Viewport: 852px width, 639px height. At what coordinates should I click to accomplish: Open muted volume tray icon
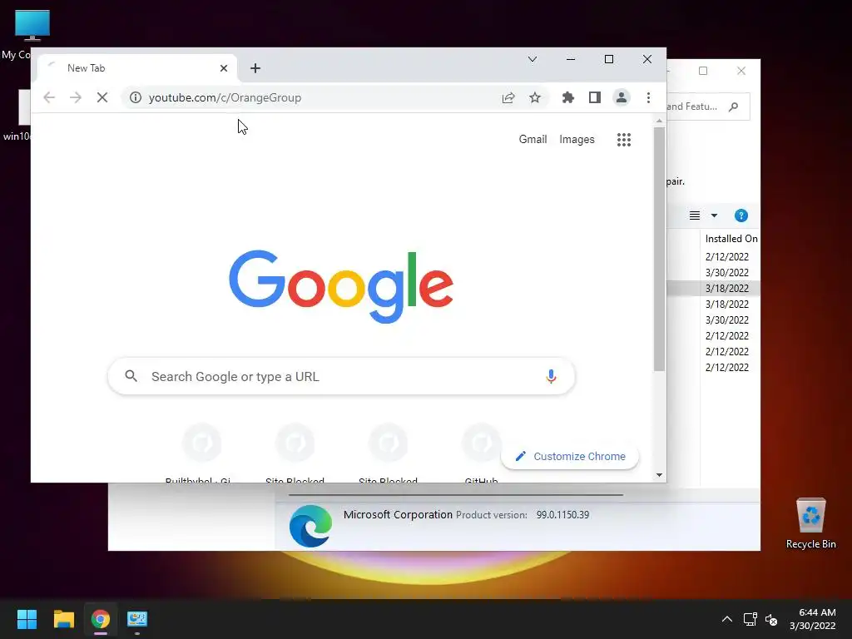click(771, 619)
